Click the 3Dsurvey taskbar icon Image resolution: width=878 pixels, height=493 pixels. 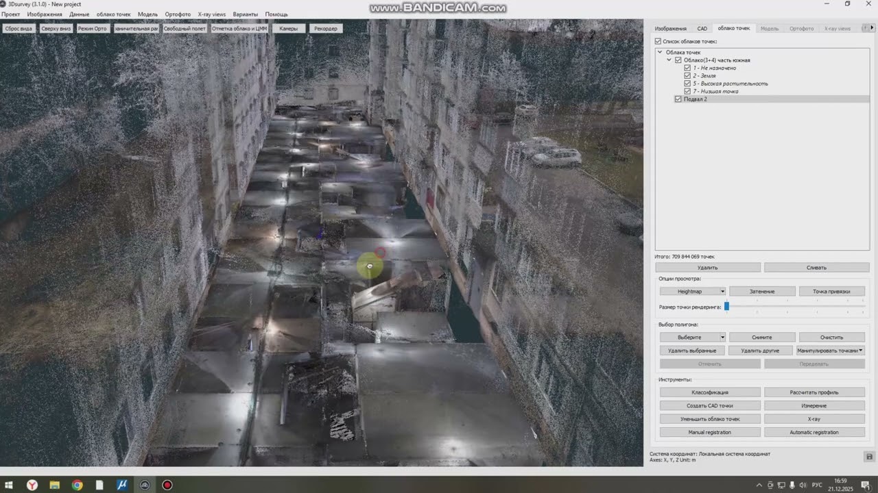(x=145, y=485)
